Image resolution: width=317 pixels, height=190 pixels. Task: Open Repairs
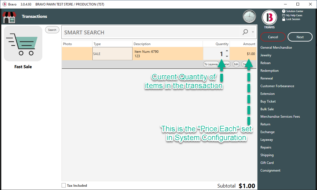[x=266, y=147]
